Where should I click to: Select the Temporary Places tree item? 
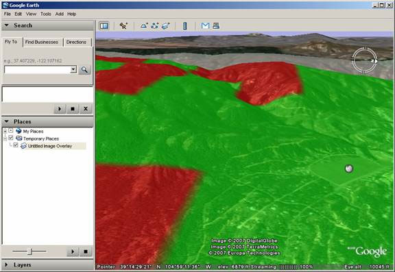[41, 138]
